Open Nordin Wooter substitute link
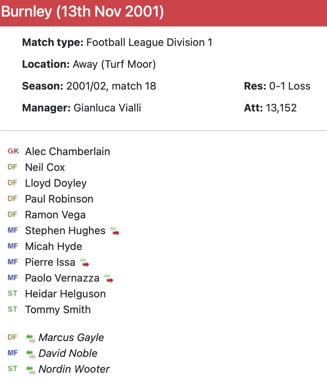The width and height of the screenshot is (327, 387). 74,369
